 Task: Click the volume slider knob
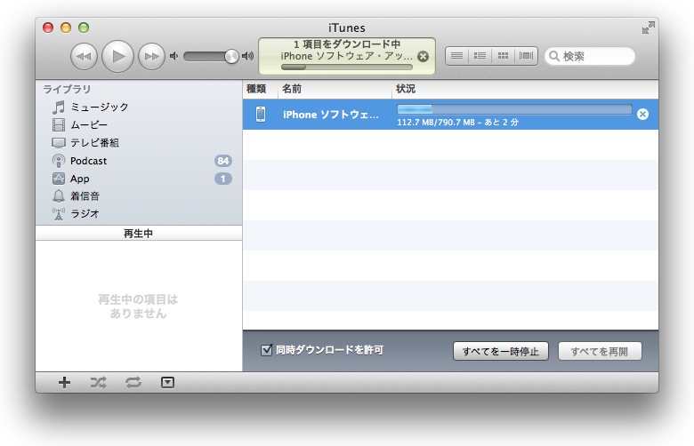[x=231, y=56]
